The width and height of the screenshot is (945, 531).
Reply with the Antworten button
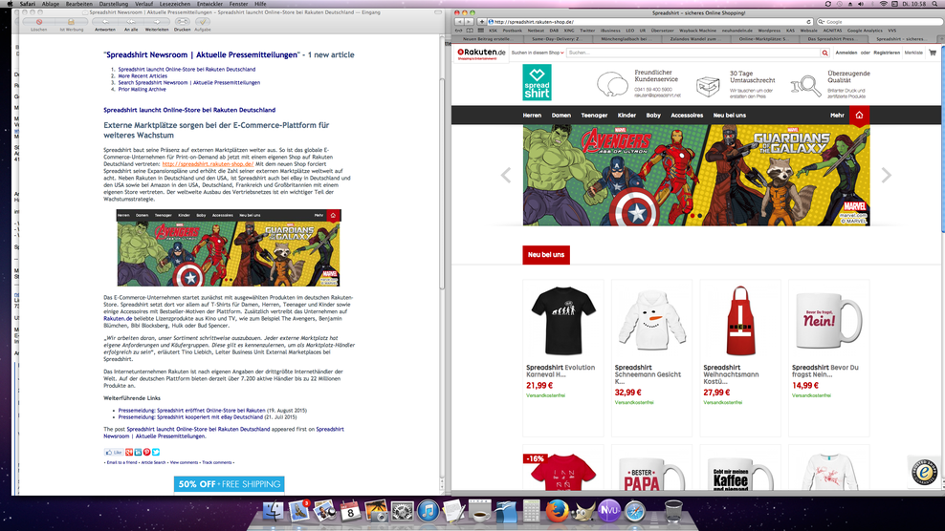[105, 22]
